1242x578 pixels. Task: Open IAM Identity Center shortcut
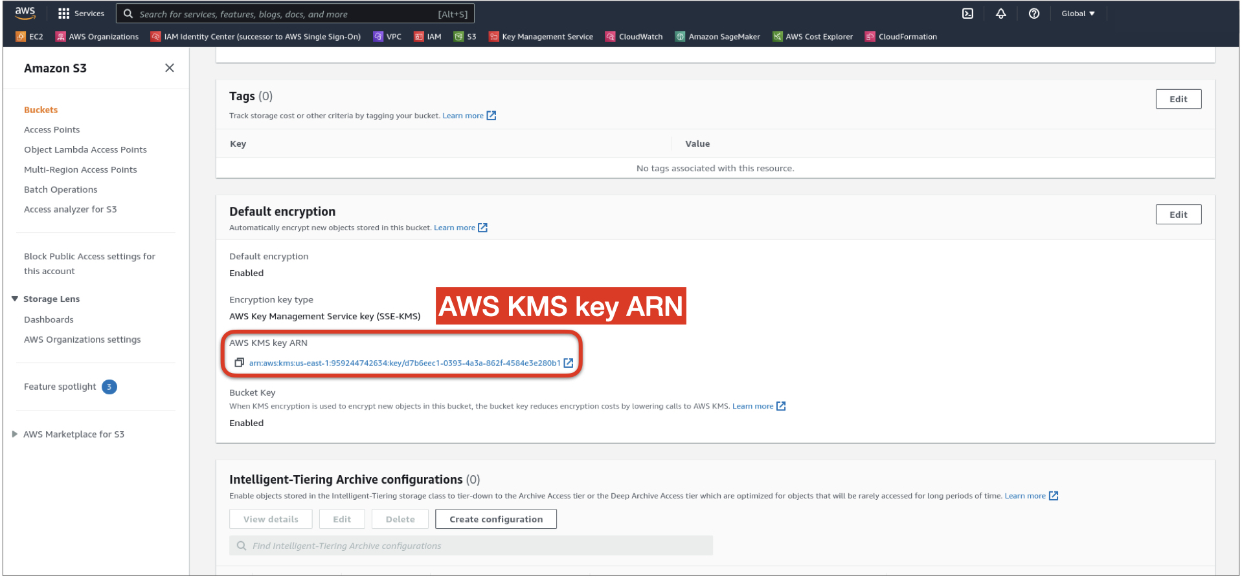point(256,37)
